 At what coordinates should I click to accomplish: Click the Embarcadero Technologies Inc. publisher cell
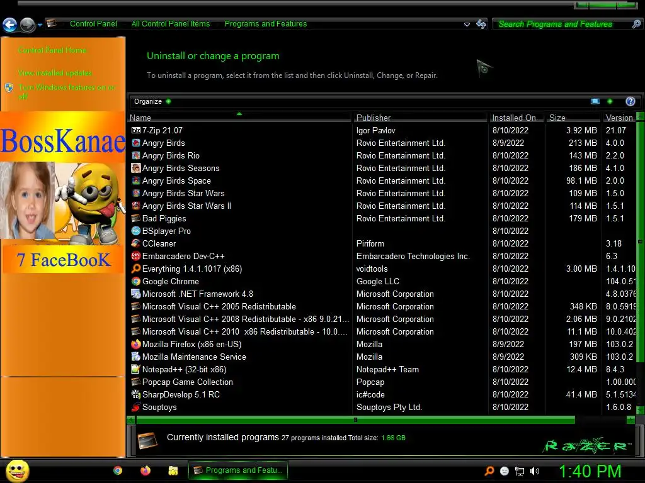413,257
